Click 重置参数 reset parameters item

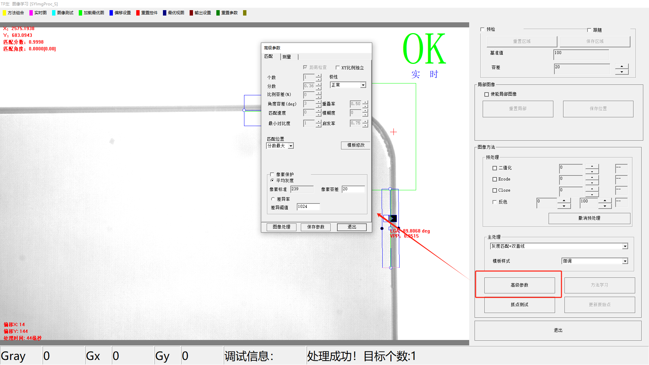coord(229,13)
